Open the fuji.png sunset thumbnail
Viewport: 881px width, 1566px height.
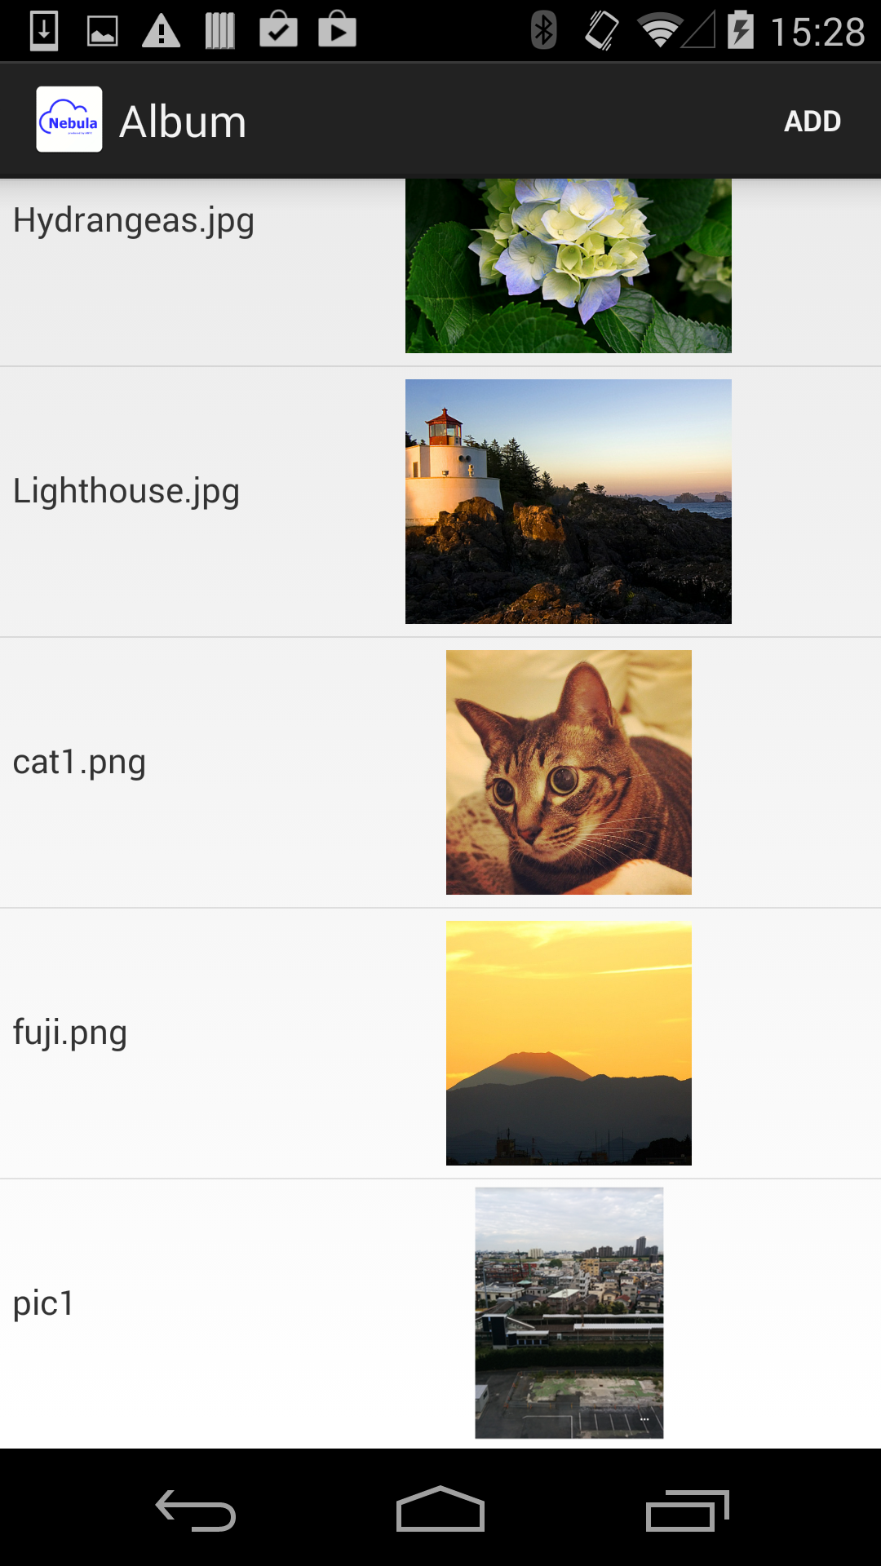coord(569,1043)
